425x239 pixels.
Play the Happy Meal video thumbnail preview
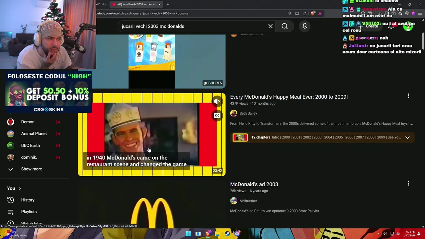(152, 134)
